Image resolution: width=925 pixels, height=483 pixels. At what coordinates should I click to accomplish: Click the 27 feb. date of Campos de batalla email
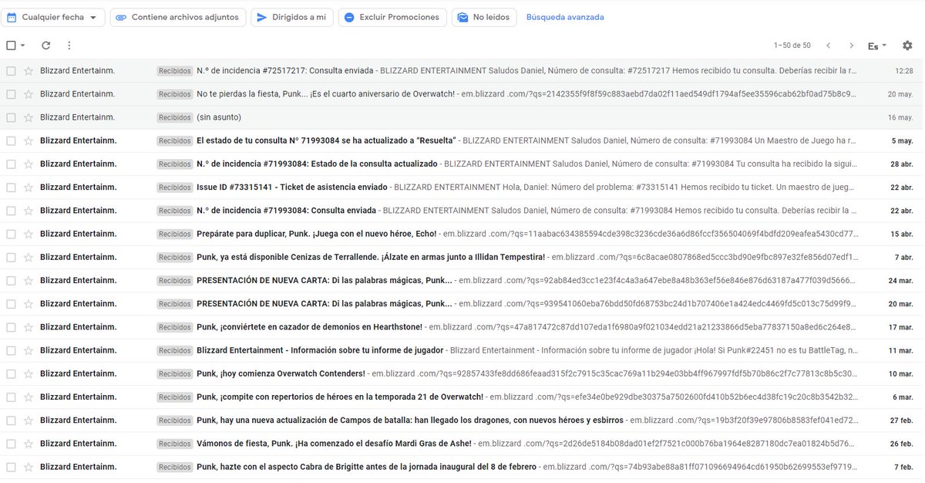pos(900,421)
